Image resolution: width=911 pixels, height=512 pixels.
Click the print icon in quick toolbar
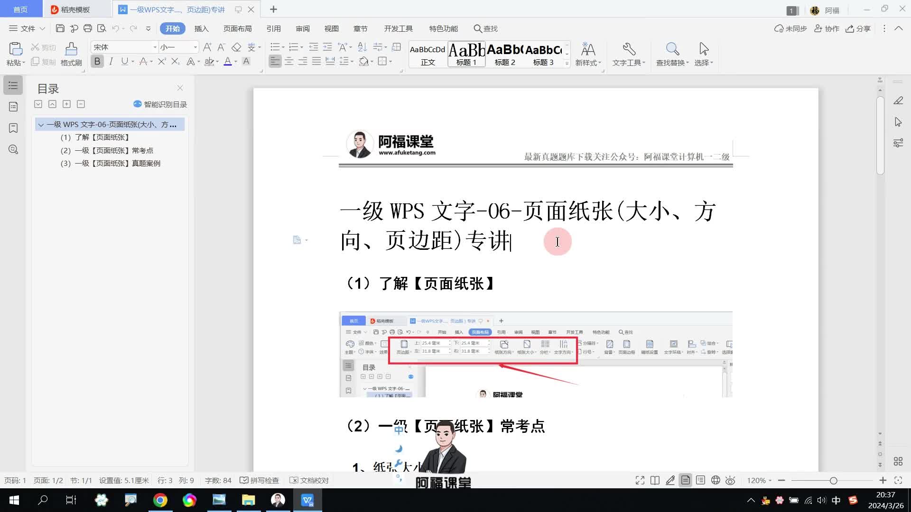click(88, 28)
